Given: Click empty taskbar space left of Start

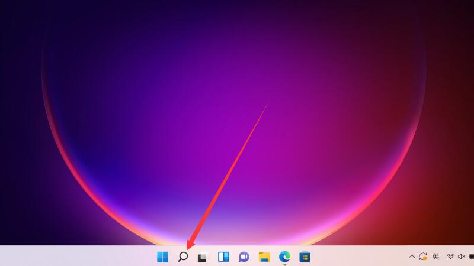Looking at the screenshot, I should coord(71,257).
